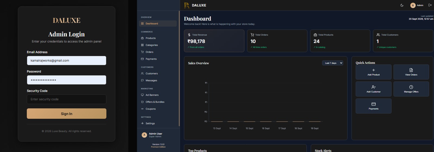Click the Payments quick action label

374,109
